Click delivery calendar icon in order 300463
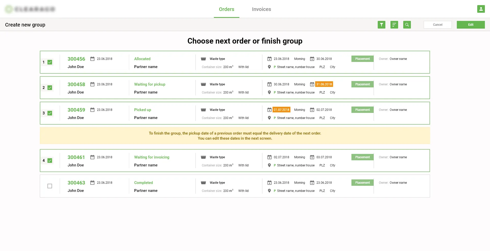The height and width of the screenshot is (251, 490). 269,183
